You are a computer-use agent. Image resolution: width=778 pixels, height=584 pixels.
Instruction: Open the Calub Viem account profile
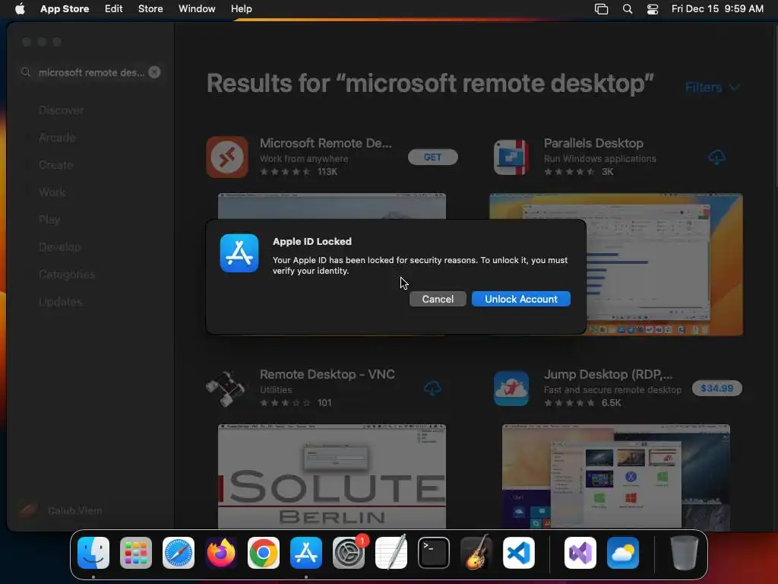(x=59, y=510)
